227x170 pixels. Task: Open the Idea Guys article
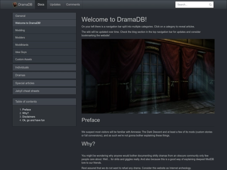pos(44,52)
